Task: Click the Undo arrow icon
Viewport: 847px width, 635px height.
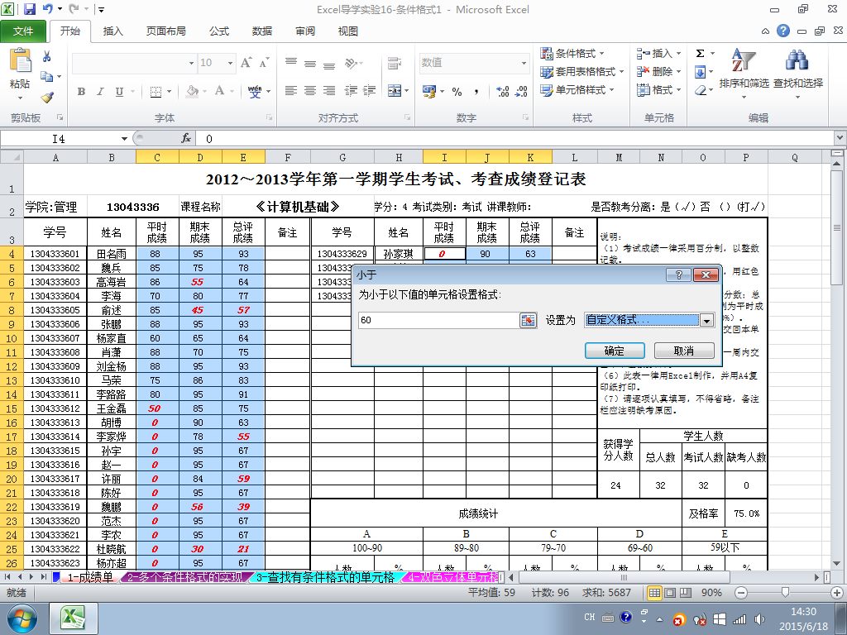Action: [x=47, y=8]
